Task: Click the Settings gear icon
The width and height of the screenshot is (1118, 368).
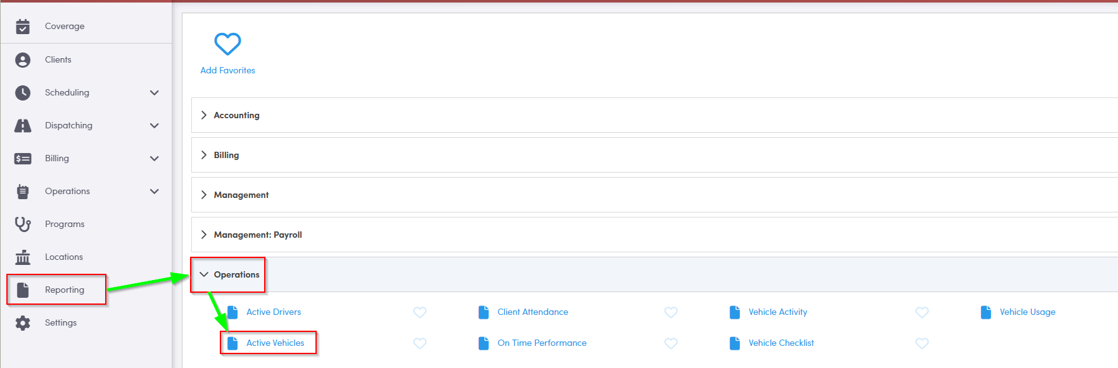Action: (23, 323)
